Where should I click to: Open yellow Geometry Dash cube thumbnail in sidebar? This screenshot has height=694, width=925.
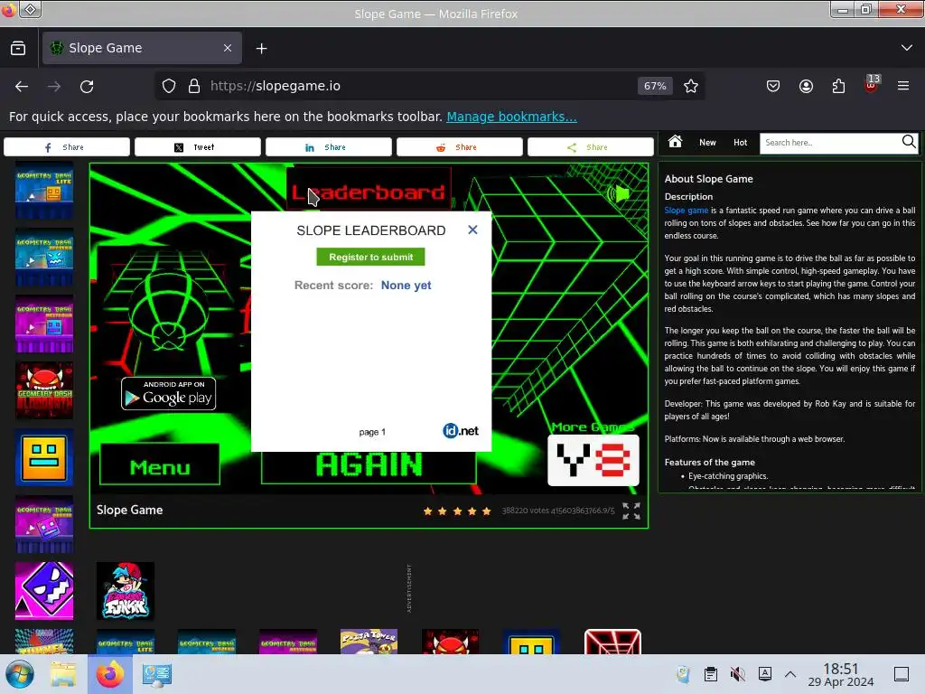pos(44,457)
